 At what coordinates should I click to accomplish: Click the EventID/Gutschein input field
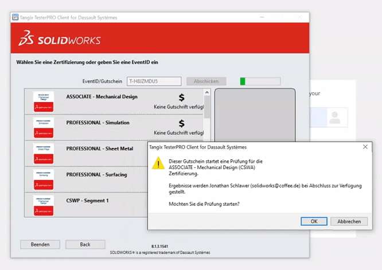[x=154, y=81]
